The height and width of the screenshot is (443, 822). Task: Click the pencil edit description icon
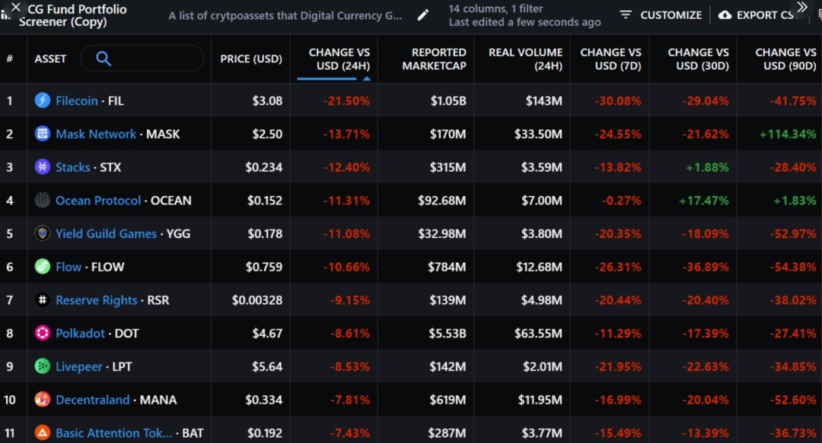tap(423, 15)
